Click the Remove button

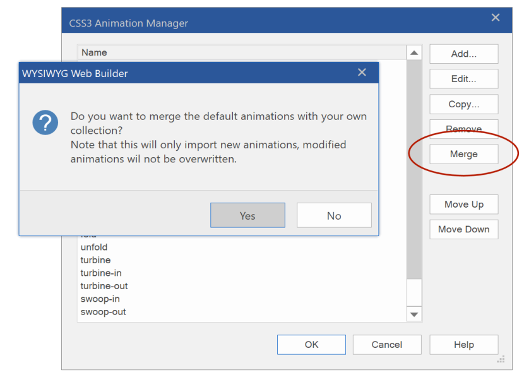(464, 129)
